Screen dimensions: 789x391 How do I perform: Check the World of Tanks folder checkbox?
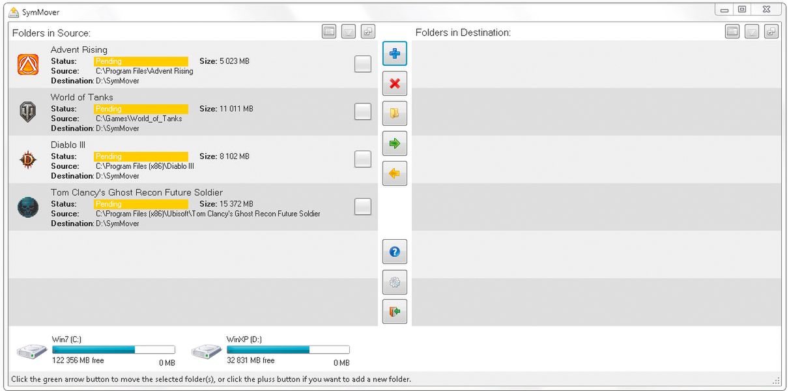click(363, 111)
